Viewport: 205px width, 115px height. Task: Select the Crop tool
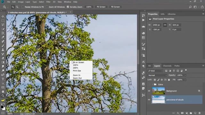pos(3,33)
